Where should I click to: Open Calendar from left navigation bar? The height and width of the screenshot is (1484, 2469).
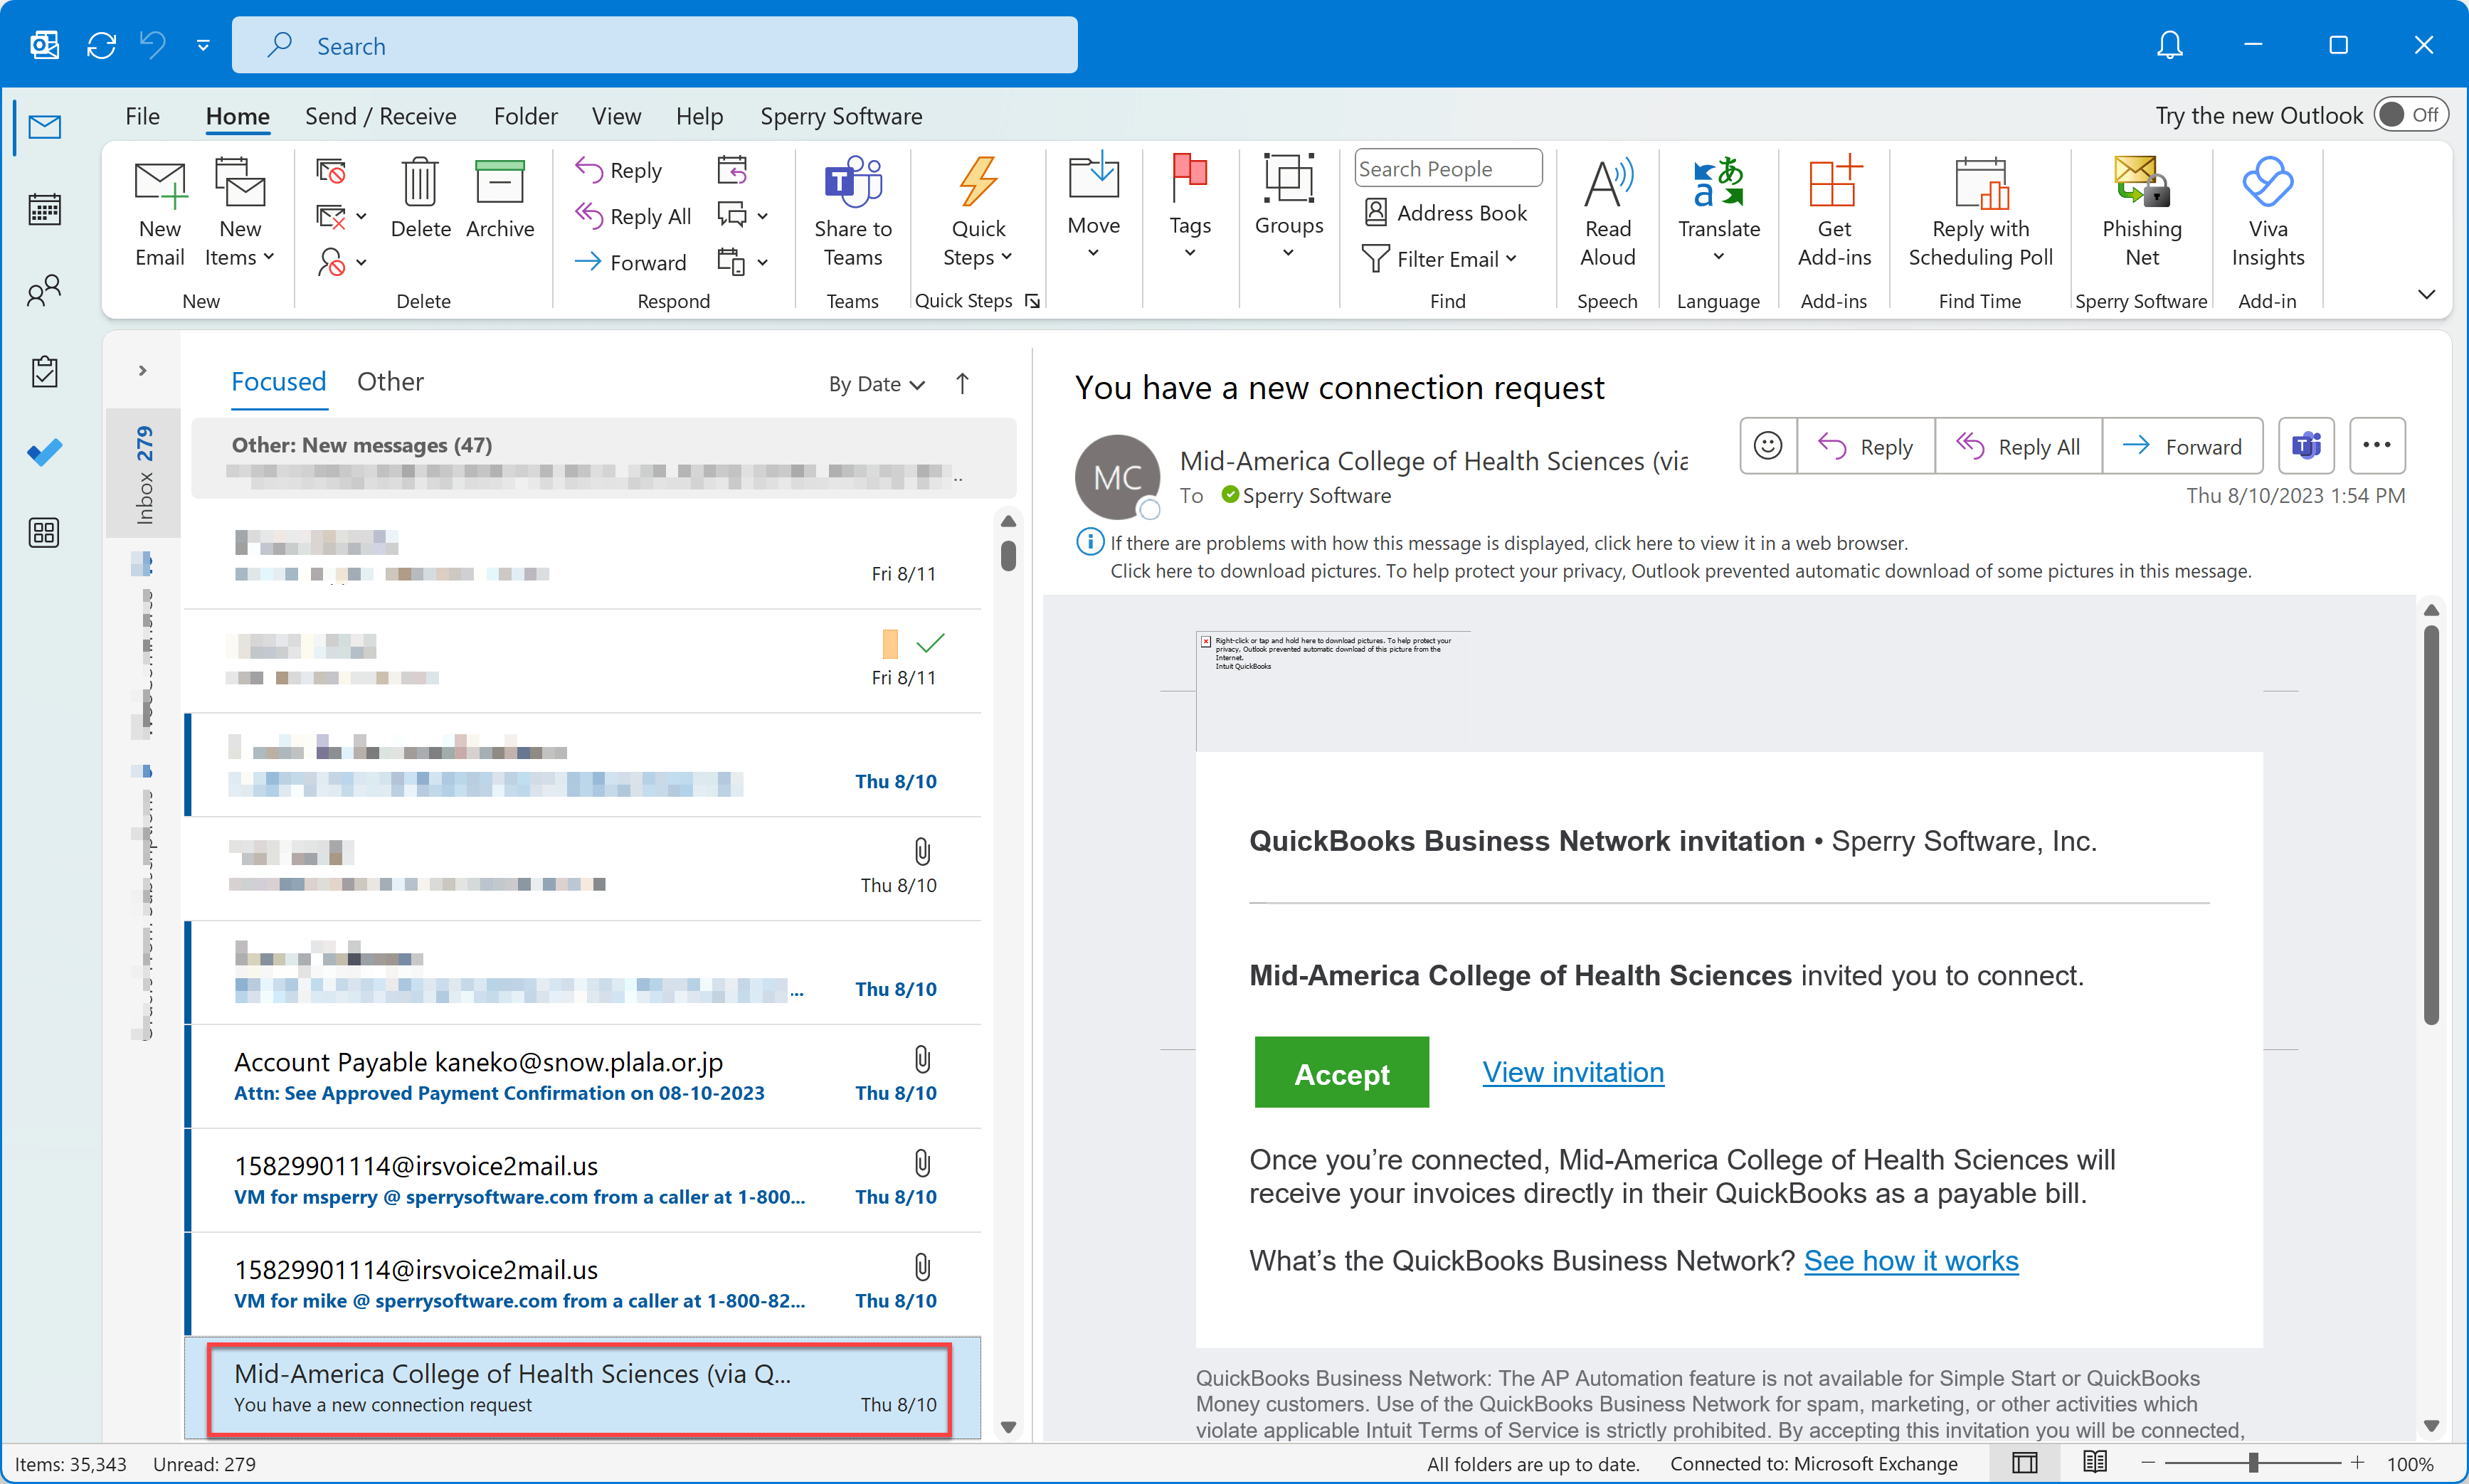[x=44, y=210]
